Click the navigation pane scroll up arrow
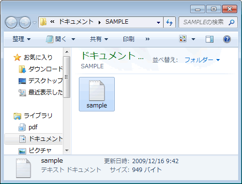Screen dimensions: 242x184 (67, 52)
